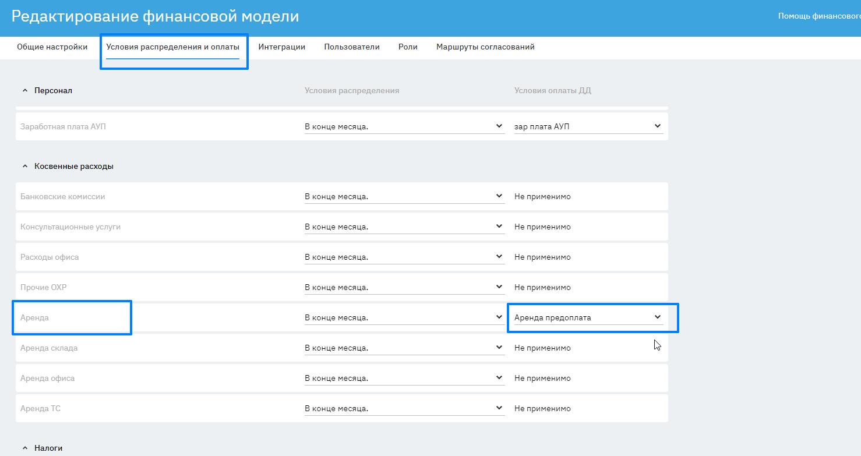Open distribution dropdown for Расходы офиса

[x=404, y=257]
